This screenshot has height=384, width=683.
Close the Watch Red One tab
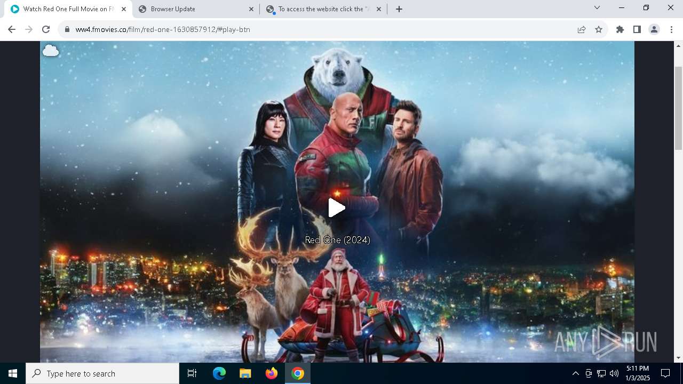point(124,9)
